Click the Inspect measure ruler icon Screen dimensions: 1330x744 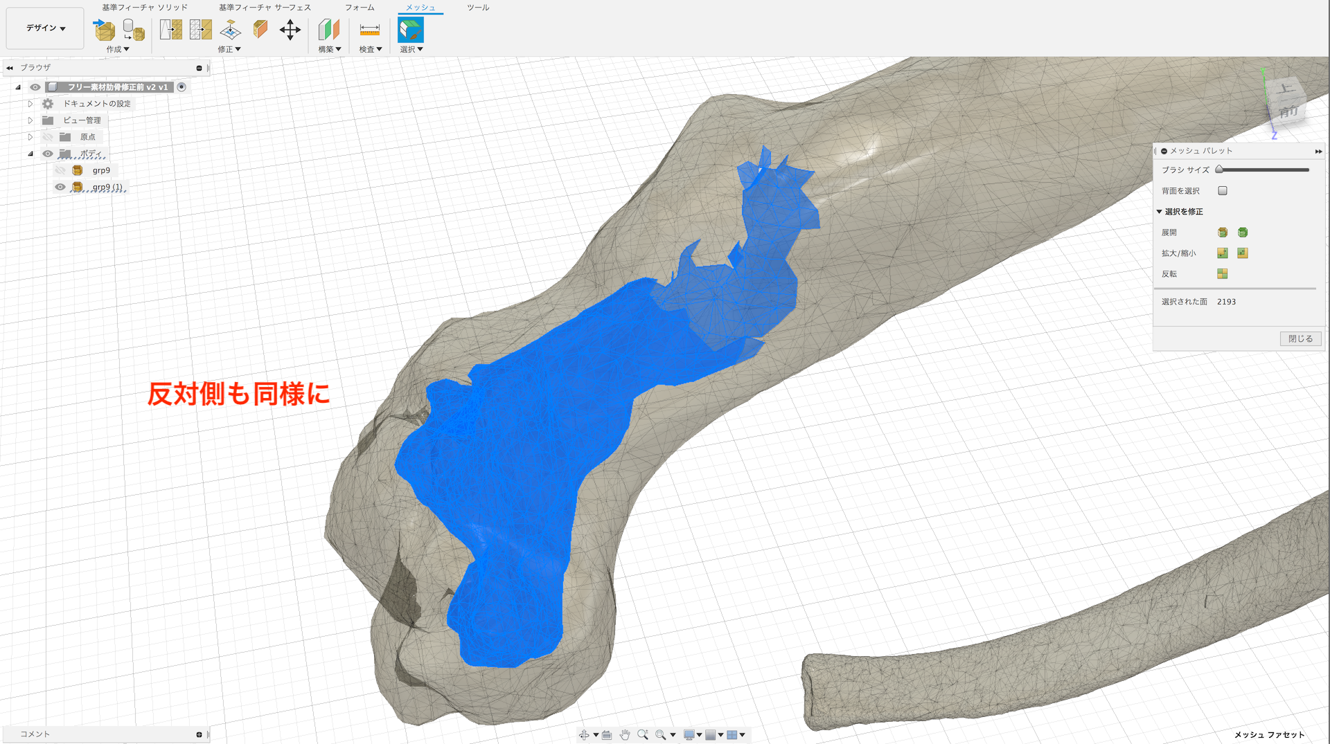370,30
